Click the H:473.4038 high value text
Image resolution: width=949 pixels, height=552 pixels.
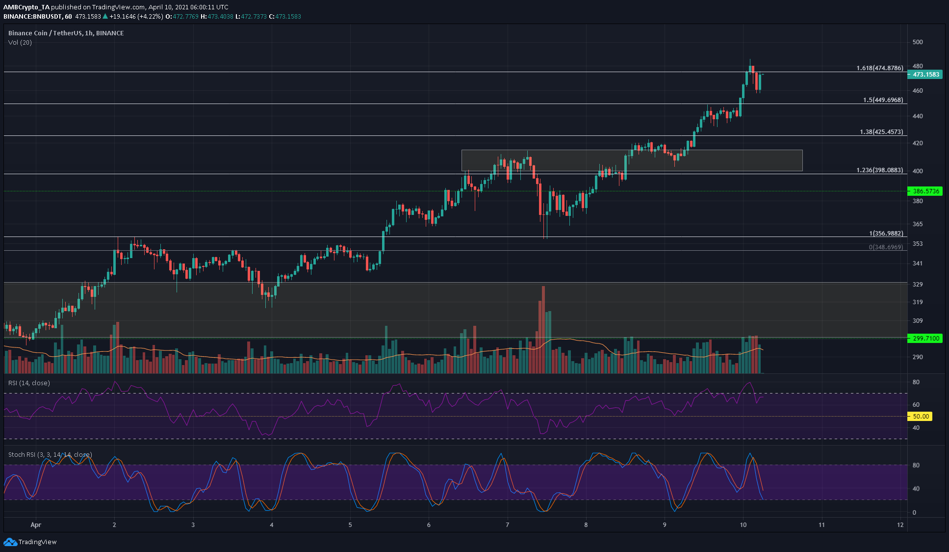217,16
